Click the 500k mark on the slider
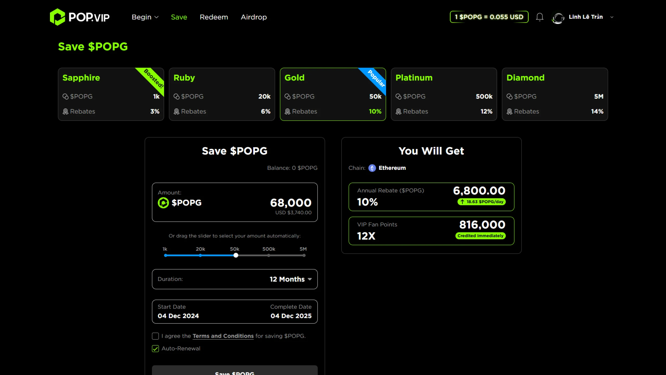Image resolution: width=666 pixels, height=375 pixels. click(x=269, y=255)
